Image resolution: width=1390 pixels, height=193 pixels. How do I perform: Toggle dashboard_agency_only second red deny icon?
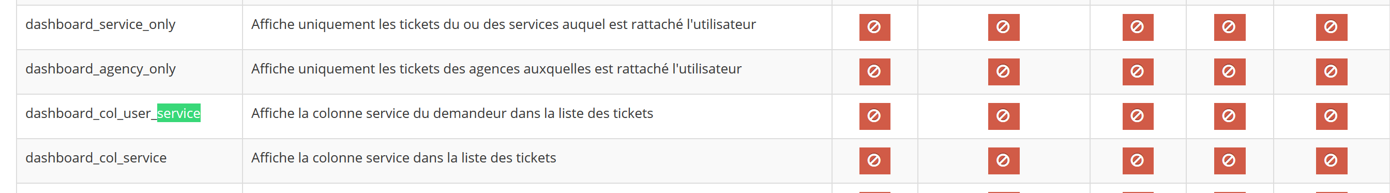tap(1003, 71)
